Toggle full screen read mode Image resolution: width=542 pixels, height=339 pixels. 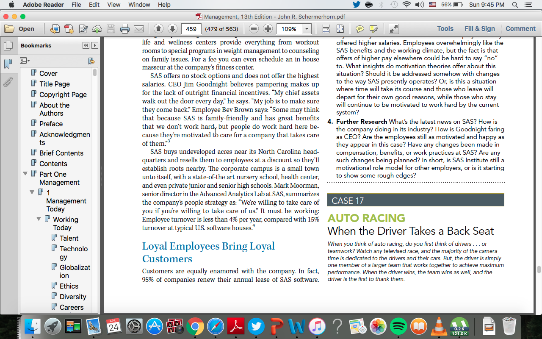pyautogui.click(x=393, y=29)
